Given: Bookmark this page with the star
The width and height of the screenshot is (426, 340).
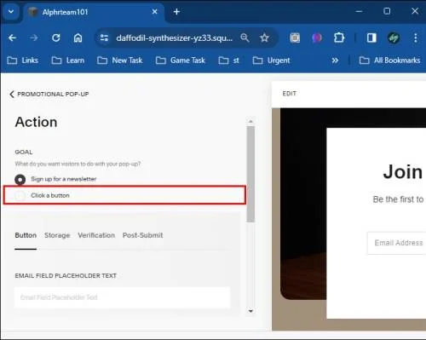Looking at the screenshot, I should (264, 37).
